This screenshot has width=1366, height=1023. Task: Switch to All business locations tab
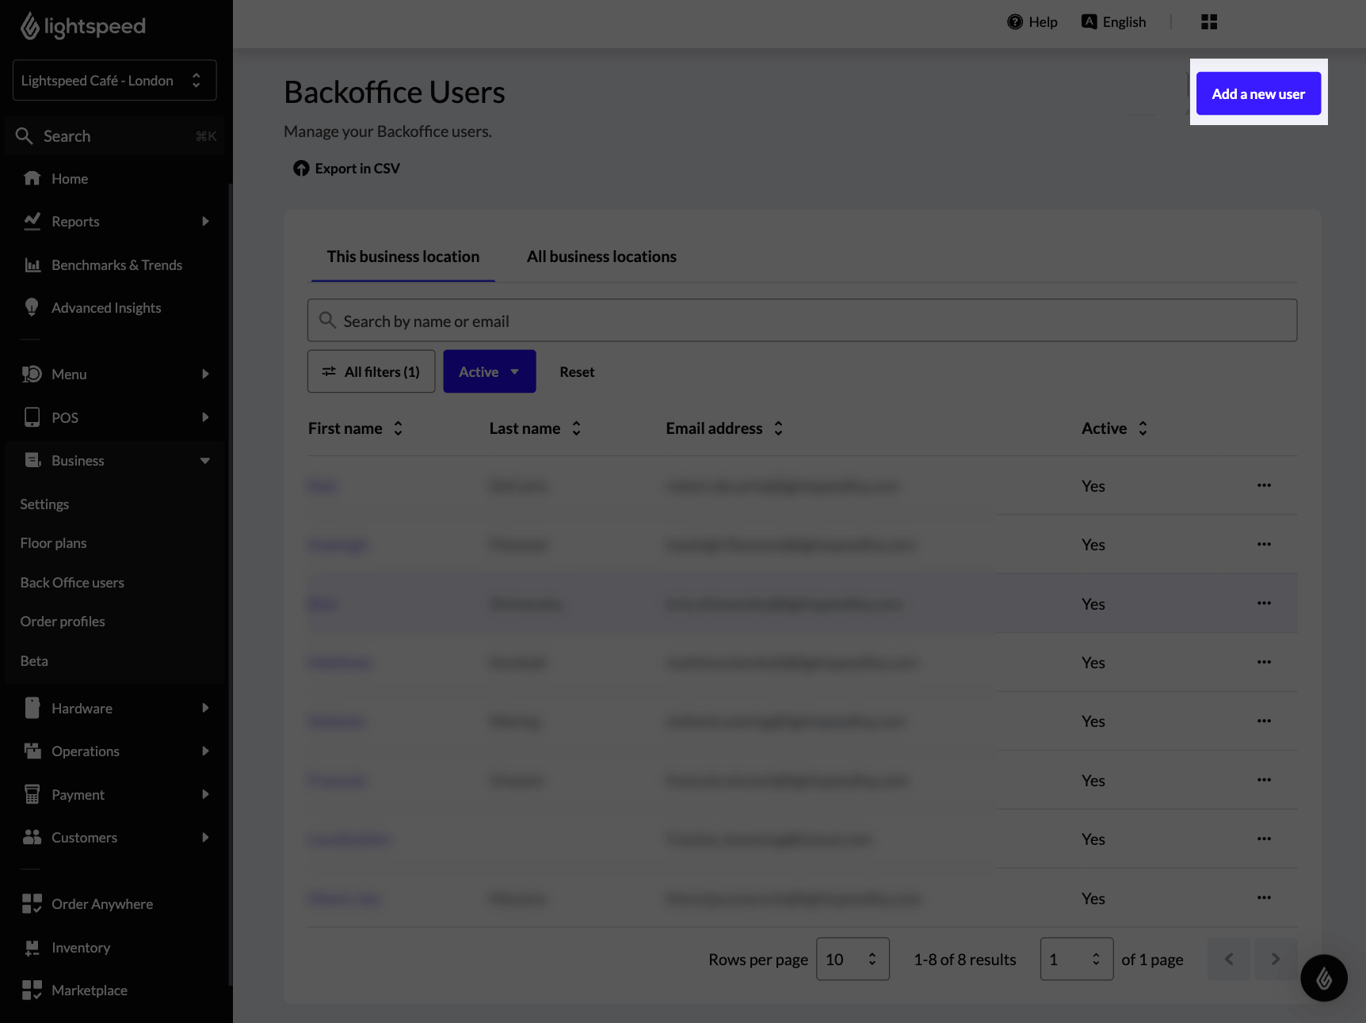point(601,257)
